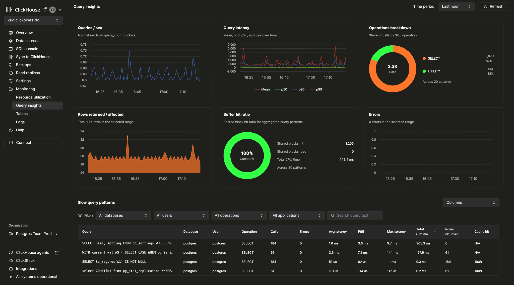Sort by Total runtime arrow icon
The width and height of the screenshot is (514, 285).
pyautogui.click(x=435, y=232)
